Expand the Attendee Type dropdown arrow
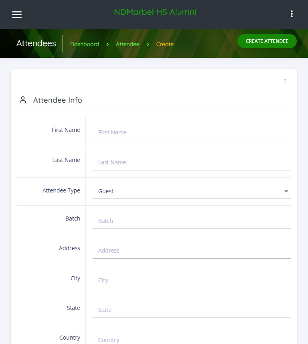The width and height of the screenshot is (308, 344). [x=286, y=191]
